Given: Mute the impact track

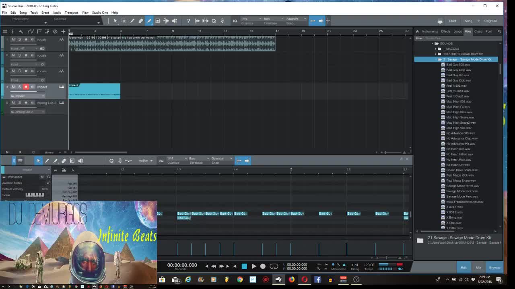Looking at the screenshot, I should 13,87.
